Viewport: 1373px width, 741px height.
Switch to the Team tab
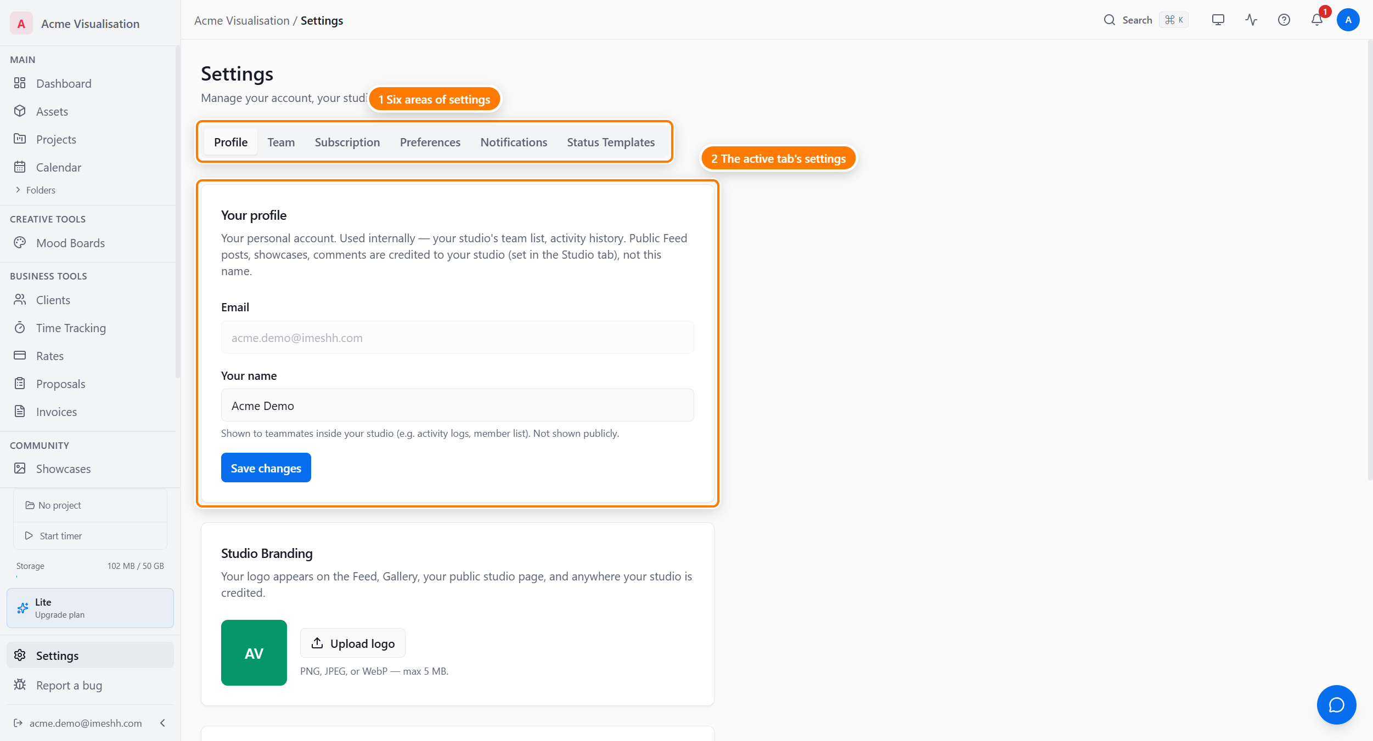[x=281, y=142]
